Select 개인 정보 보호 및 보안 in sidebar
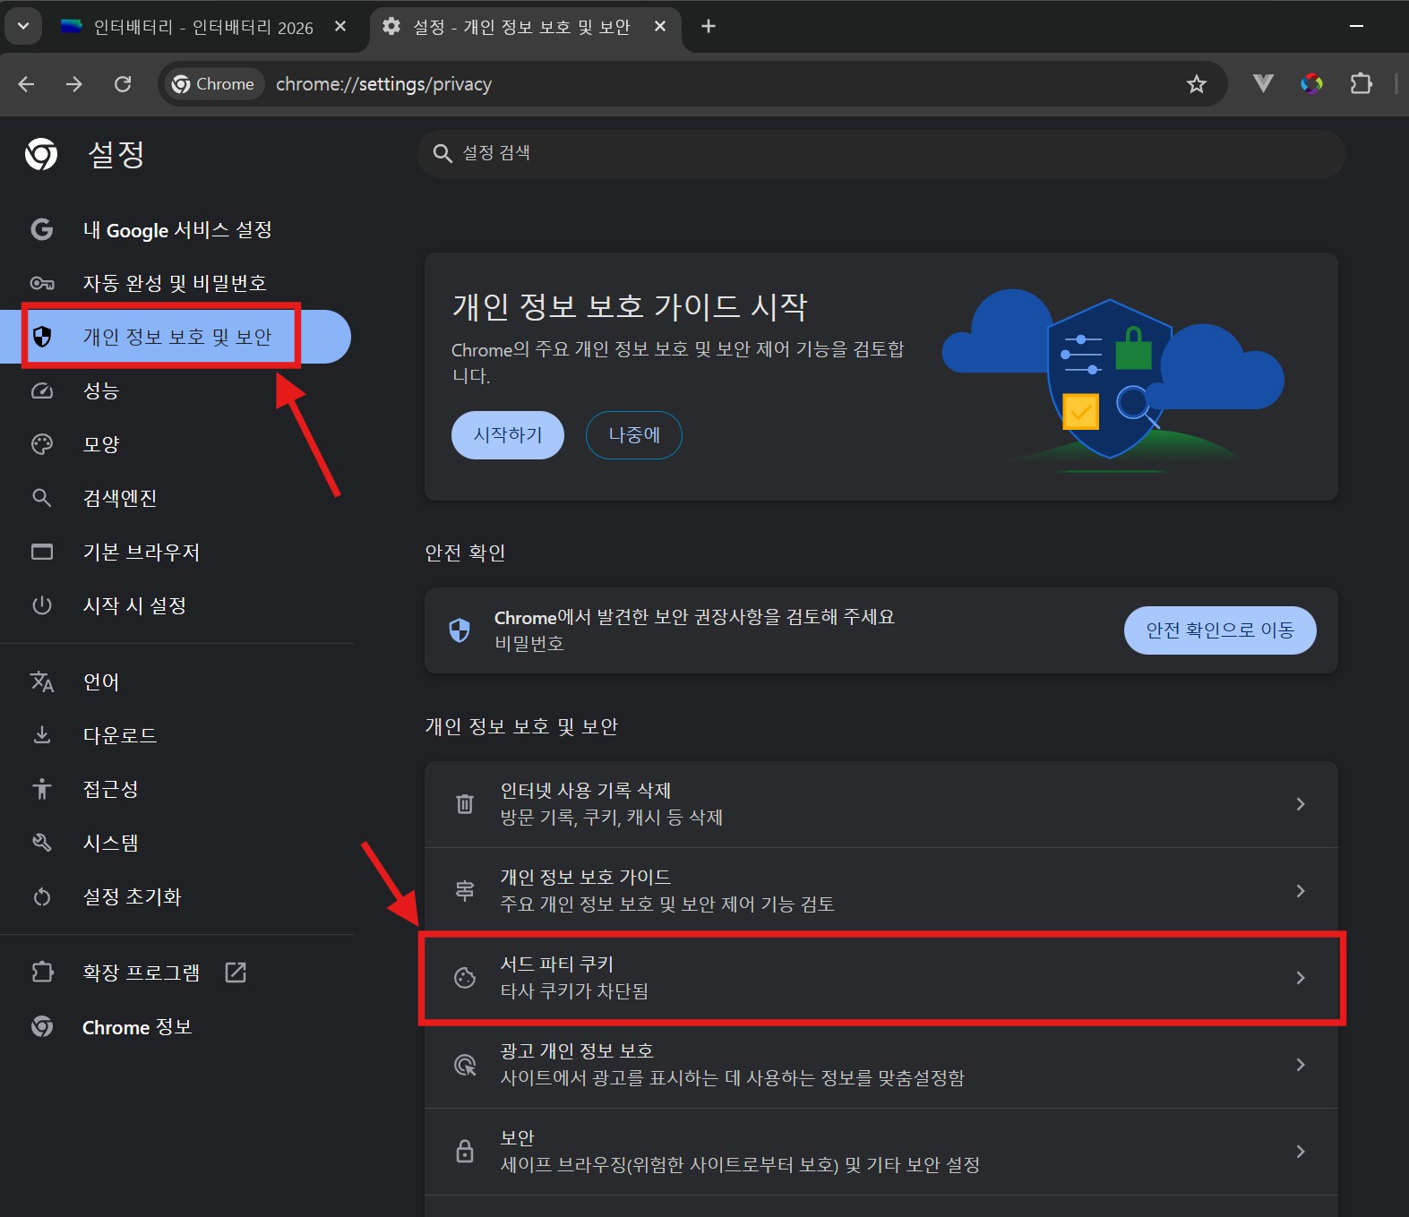 tap(176, 337)
